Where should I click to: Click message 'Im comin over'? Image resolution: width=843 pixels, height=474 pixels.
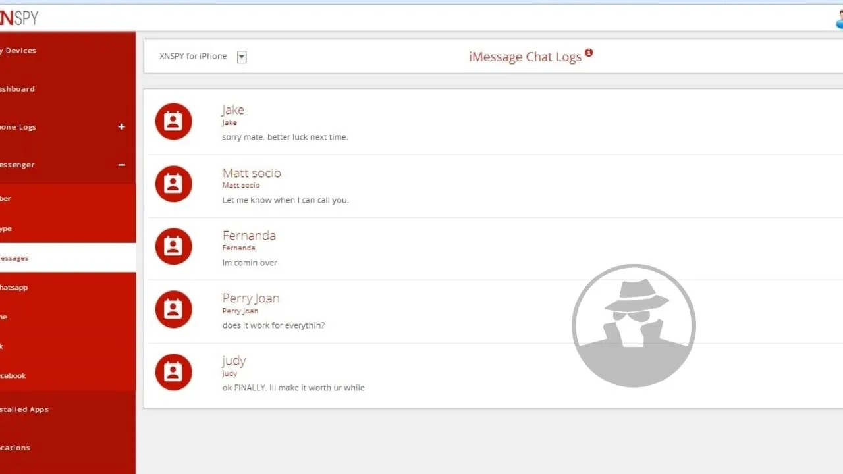click(x=250, y=263)
